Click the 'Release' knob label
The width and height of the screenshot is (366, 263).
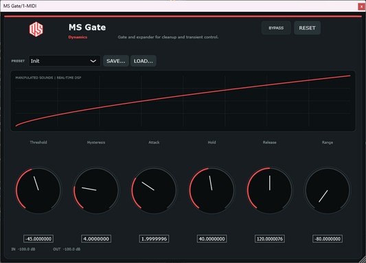point(270,142)
